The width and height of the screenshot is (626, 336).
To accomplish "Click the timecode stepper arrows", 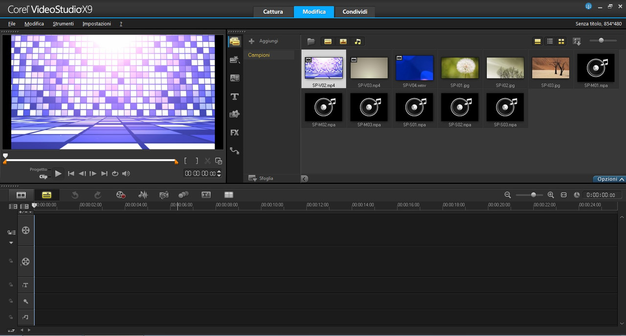I will [x=219, y=173].
